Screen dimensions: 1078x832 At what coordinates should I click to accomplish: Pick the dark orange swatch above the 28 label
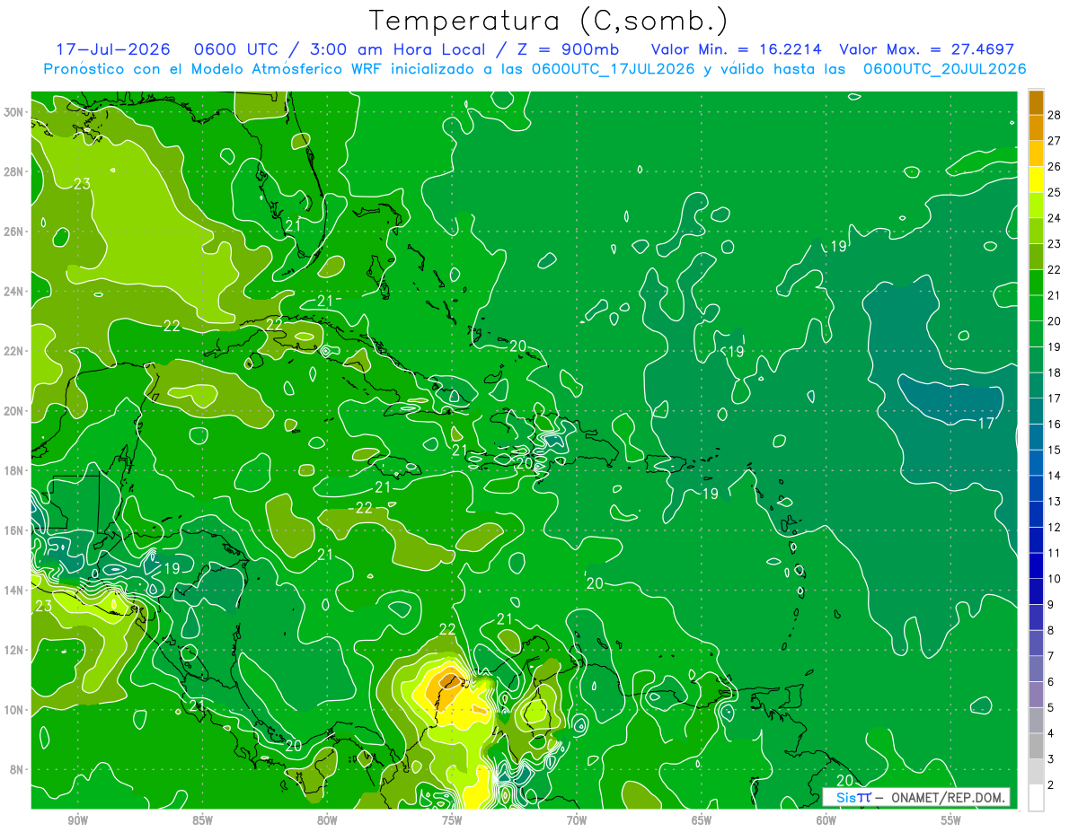pos(1036,102)
